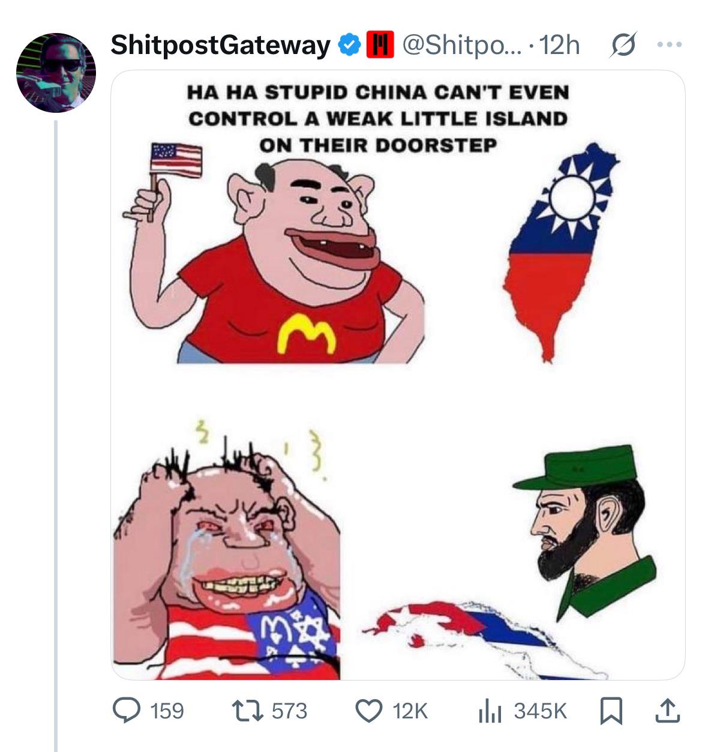Click the repost arrows icon
This screenshot has height=752, width=702.
click(248, 711)
